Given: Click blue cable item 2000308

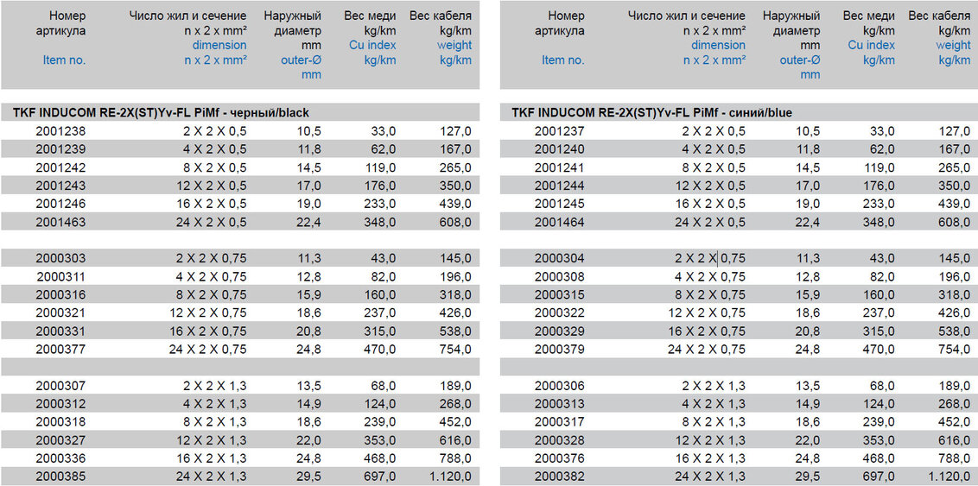Looking at the screenshot, I should [x=560, y=276].
